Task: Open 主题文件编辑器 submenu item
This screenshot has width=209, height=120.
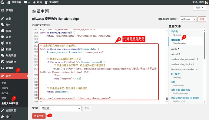Action: point(10,103)
